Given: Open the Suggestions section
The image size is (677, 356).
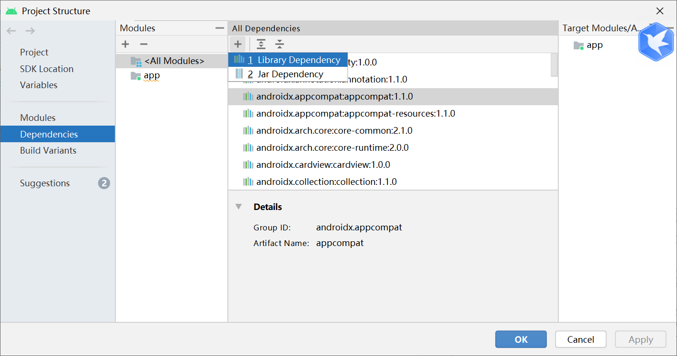Looking at the screenshot, I should (45, 183).
